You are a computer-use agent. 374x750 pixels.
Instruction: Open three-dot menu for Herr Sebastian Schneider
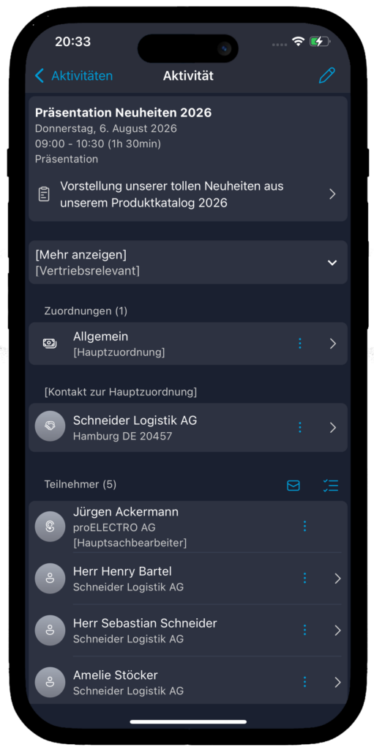(304, 630)
